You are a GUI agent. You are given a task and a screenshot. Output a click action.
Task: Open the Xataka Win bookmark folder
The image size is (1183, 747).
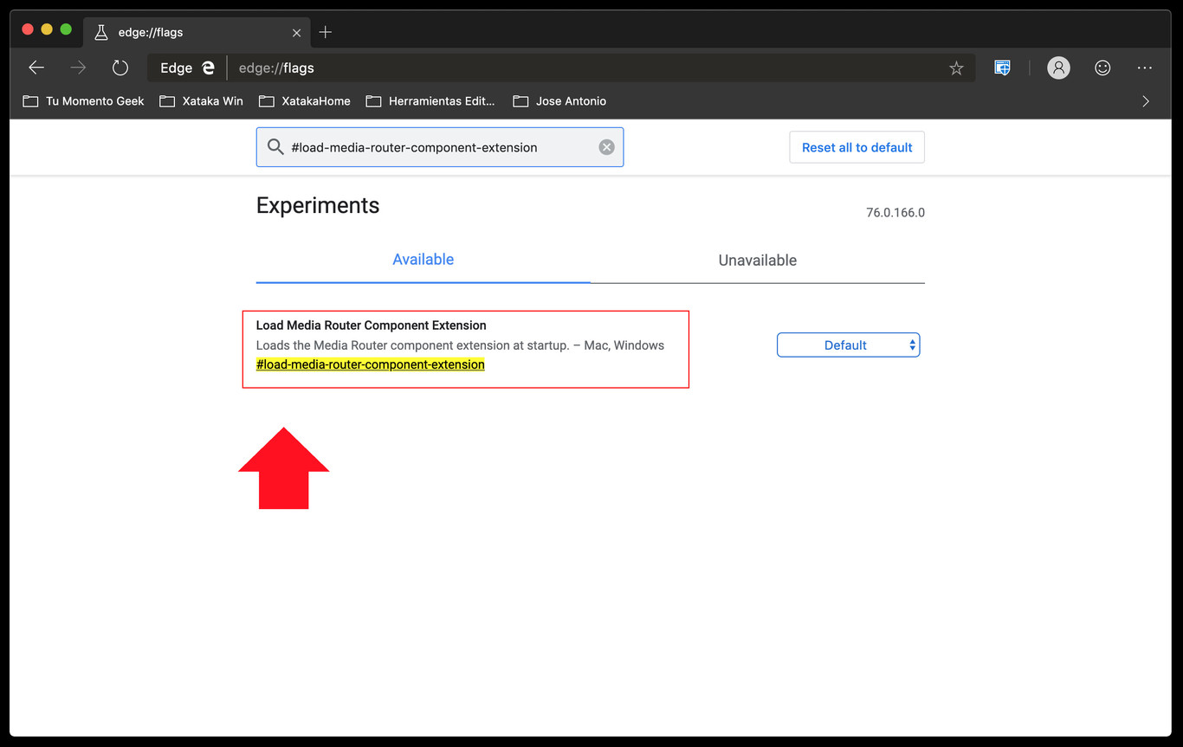coord(202,101)
